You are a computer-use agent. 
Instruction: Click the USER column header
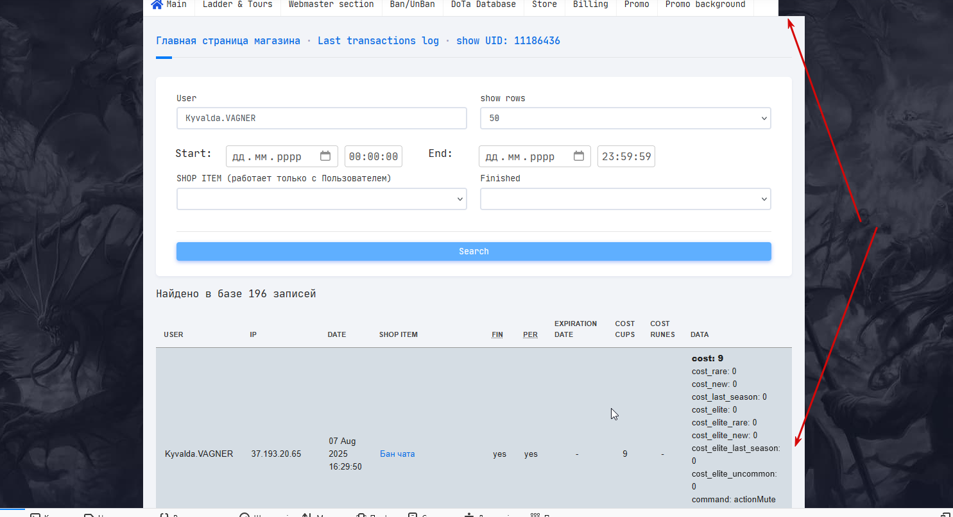(x=173, y=334)
